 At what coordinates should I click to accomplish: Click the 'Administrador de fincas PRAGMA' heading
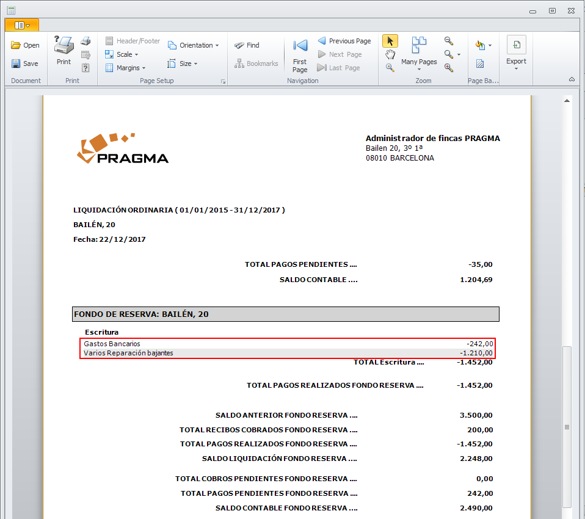[433, 138]
